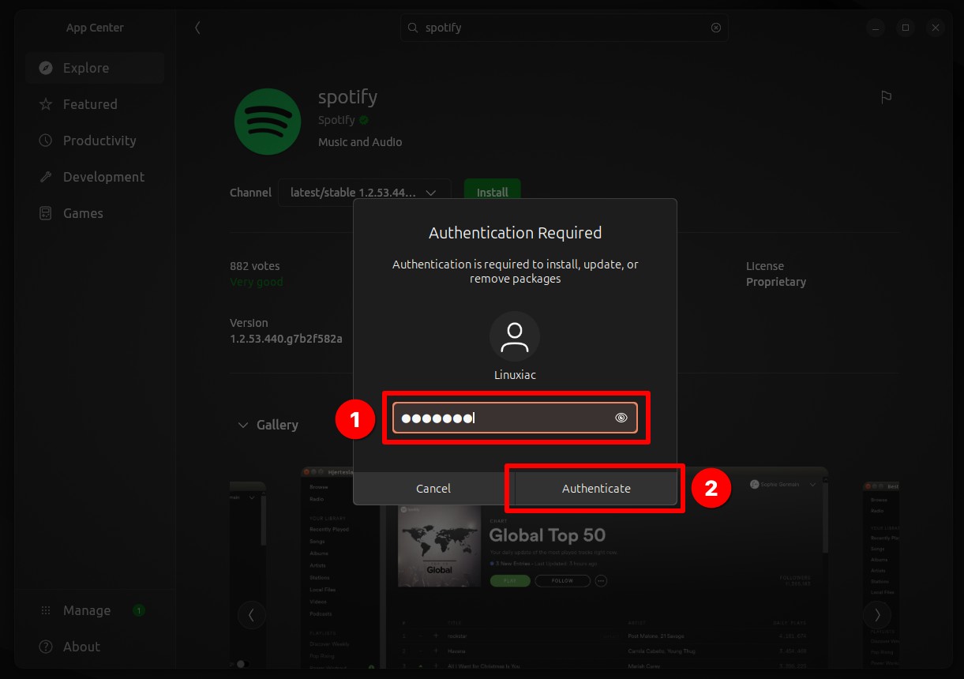Viewport: 964px width, 679px height.
Task: Clear the spotify search text
Action: (x=716, y=28)
